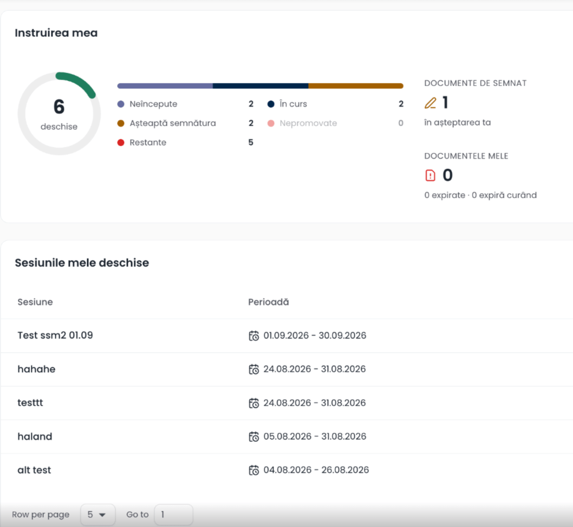Click the Sesiune column header
Screen dimensions: 573x527
tap(35, 302)
